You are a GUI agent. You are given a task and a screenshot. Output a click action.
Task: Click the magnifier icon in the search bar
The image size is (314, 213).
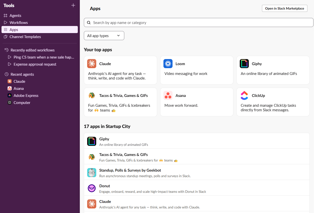[89, 23]
